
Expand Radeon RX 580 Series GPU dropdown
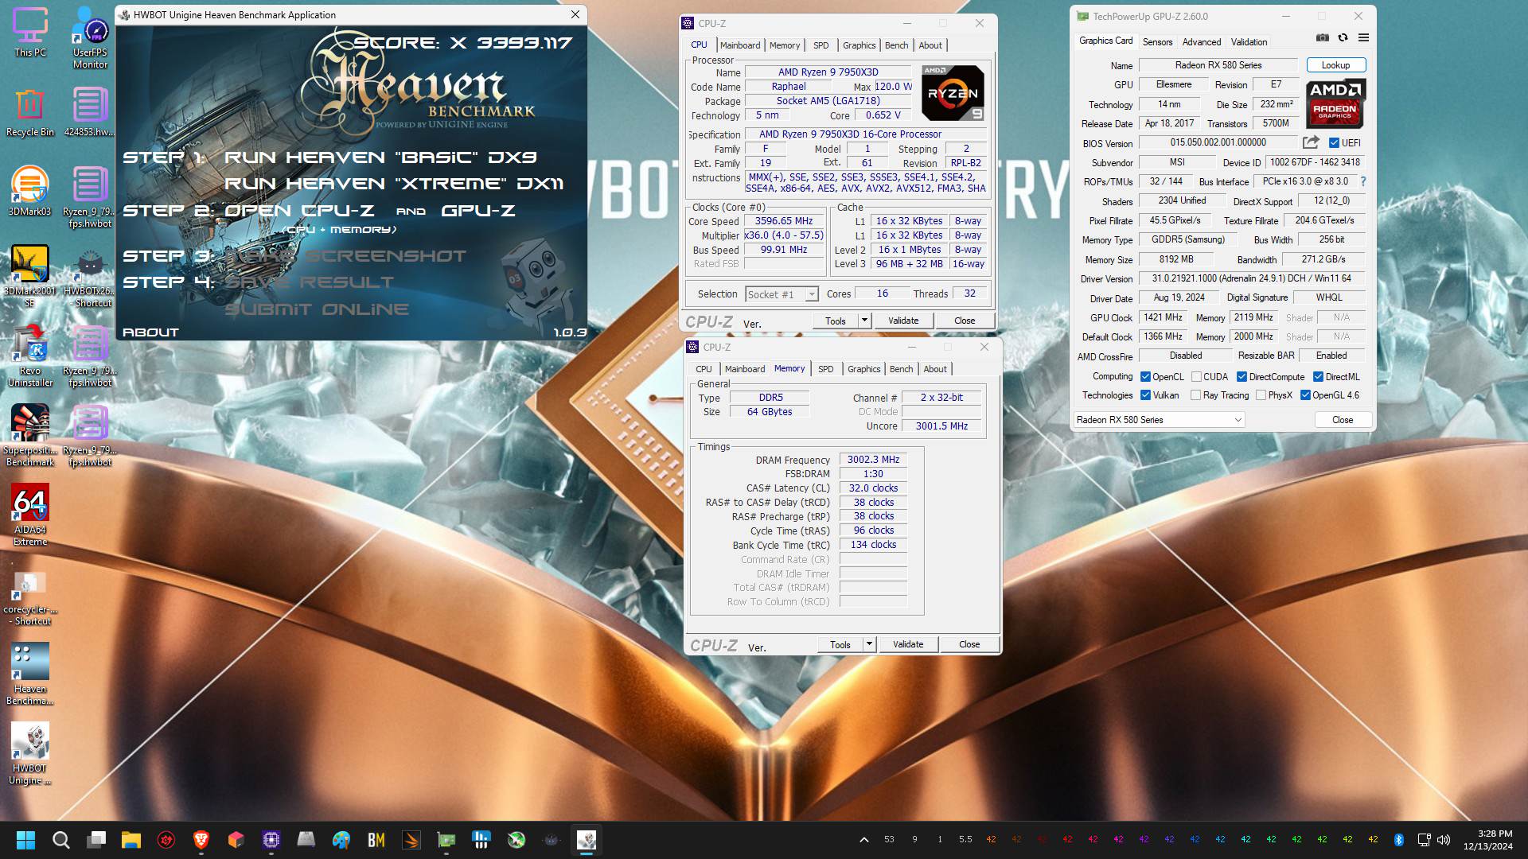click(x=1159, y=420)
